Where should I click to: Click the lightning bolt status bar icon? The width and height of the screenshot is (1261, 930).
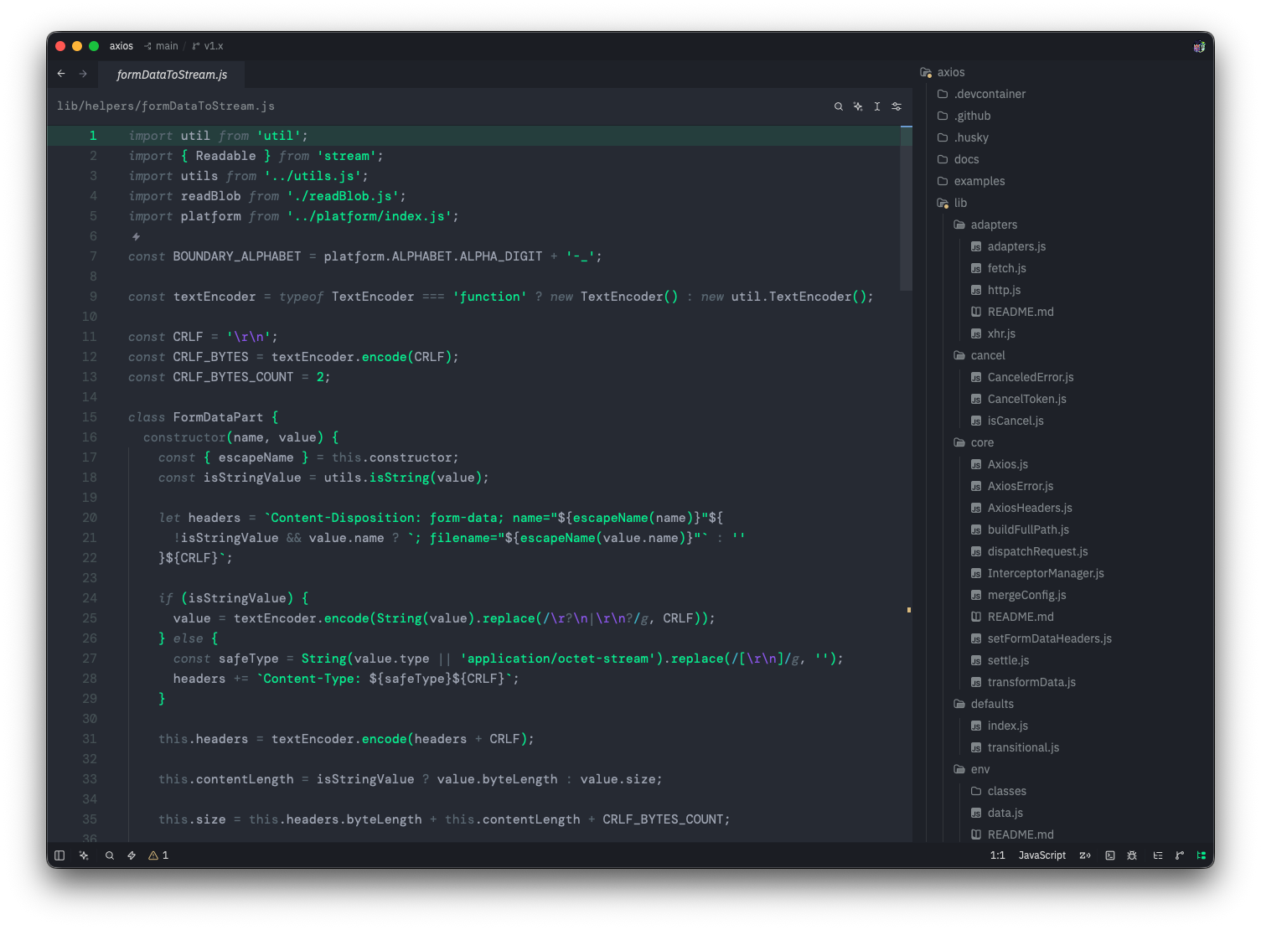coord(132,855)
